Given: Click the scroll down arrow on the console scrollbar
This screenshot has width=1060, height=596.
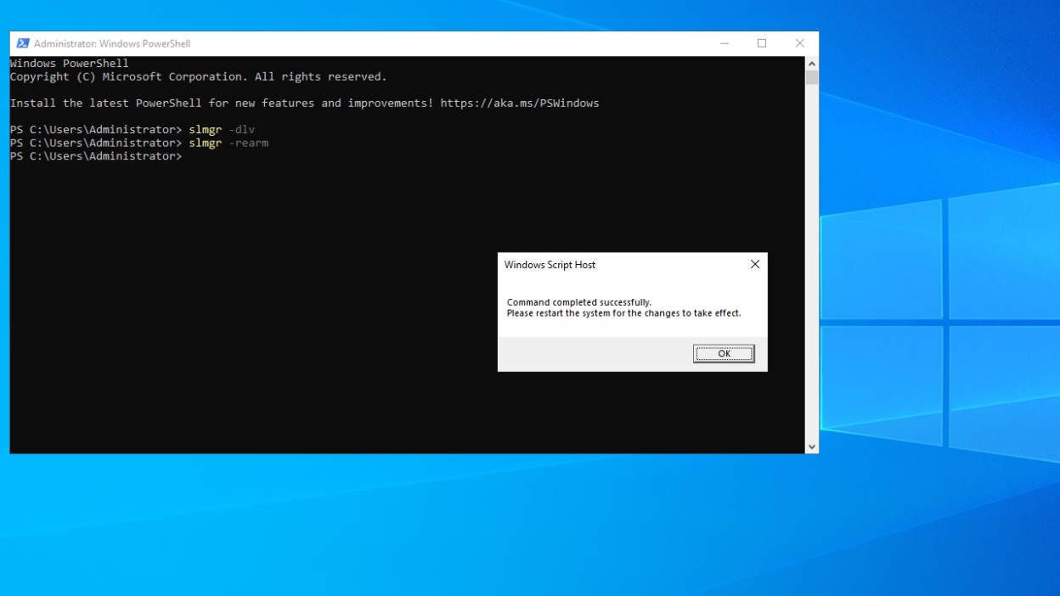Looking at the screenshot, I should point(812,445).
